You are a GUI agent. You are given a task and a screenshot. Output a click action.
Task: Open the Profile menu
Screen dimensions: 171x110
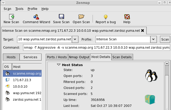point(32,9)
